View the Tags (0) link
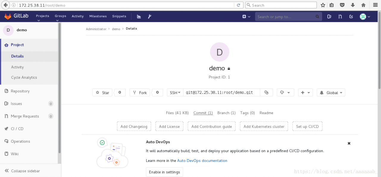Image resolution: width=381 pixels, height=177 pixels. [x=248, y=113]
